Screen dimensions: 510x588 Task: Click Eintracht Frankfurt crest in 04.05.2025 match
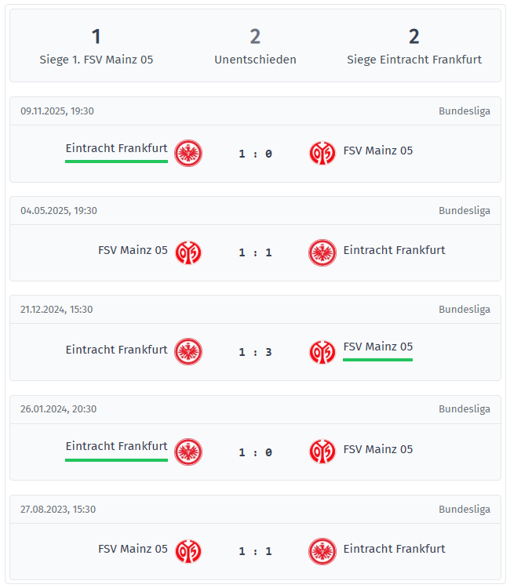(322, 252)
